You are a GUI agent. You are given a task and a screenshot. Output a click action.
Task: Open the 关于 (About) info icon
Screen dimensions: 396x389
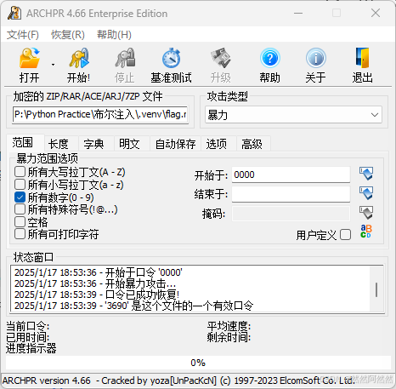pyautogui.click(x=316, y=58)
